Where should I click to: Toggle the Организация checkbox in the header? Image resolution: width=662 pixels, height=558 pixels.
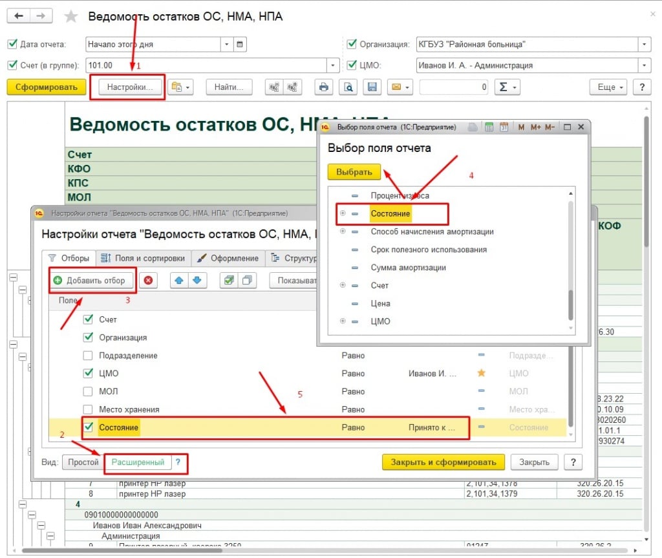pos(352,45)
